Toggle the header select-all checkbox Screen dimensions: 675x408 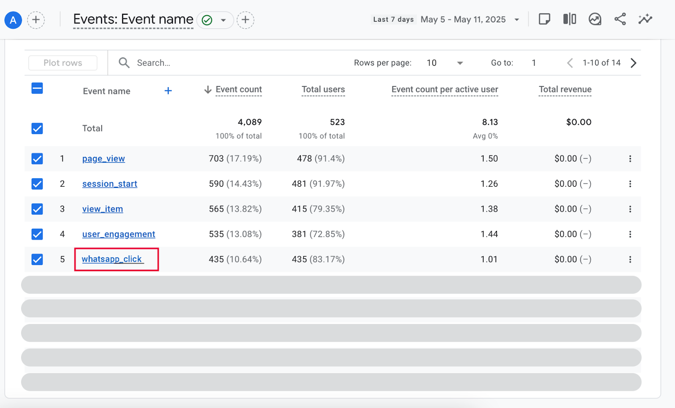[x=37, y=89]
